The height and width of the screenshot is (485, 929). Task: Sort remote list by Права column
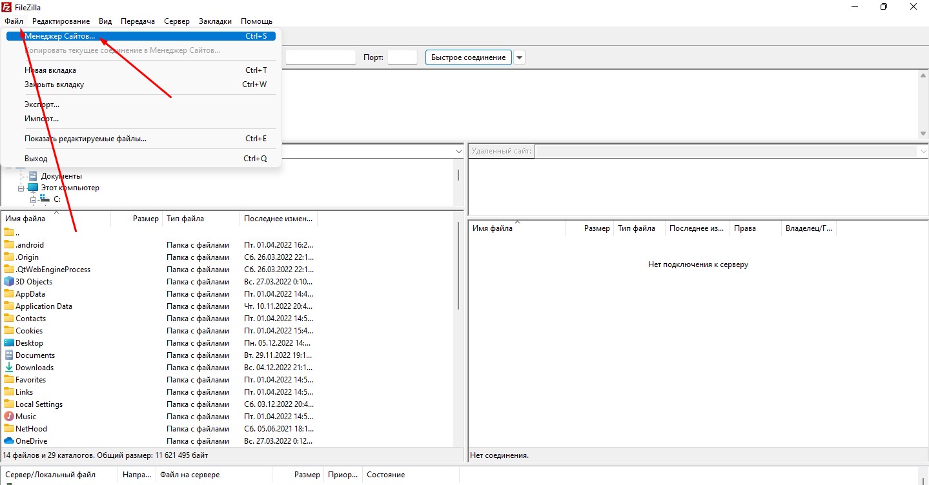coord(755,228)
